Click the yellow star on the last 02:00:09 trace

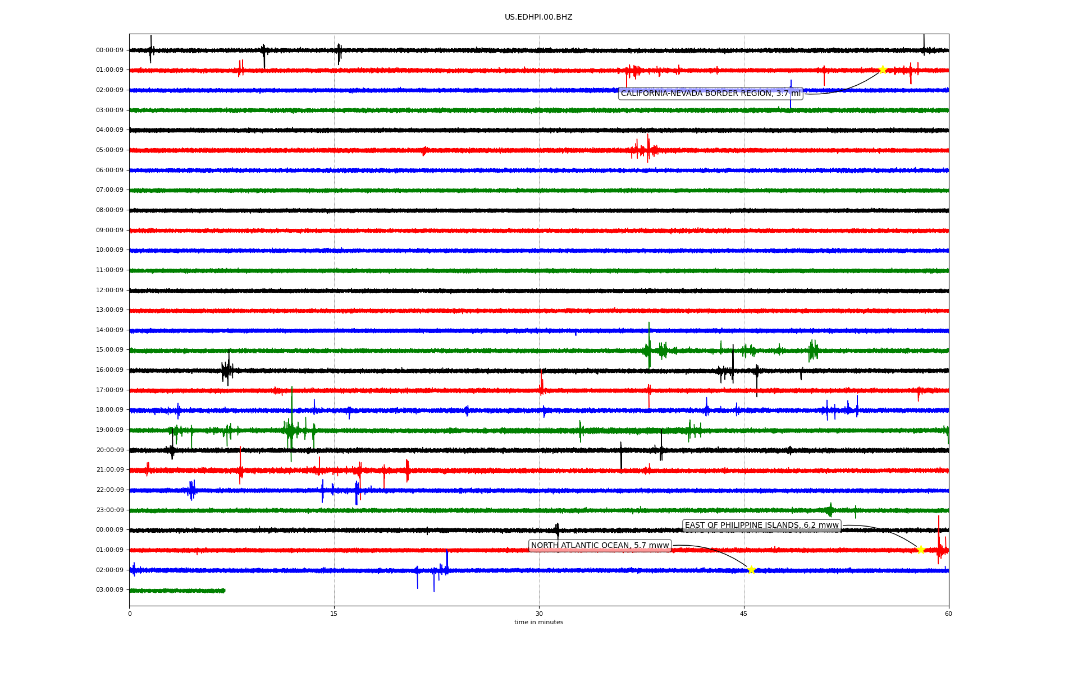point(751,570)
